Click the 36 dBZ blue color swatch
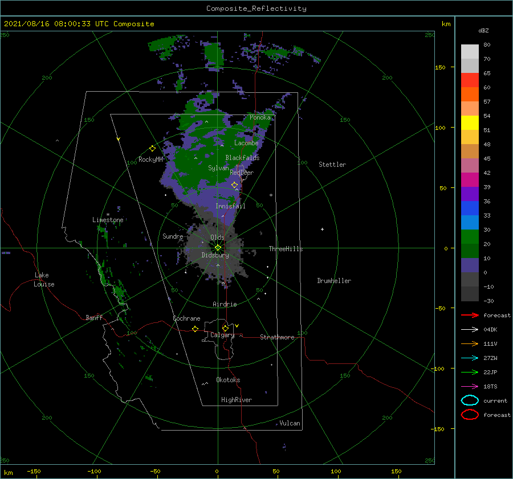This screenshot has width=513, height=479. tap(470, 208)
